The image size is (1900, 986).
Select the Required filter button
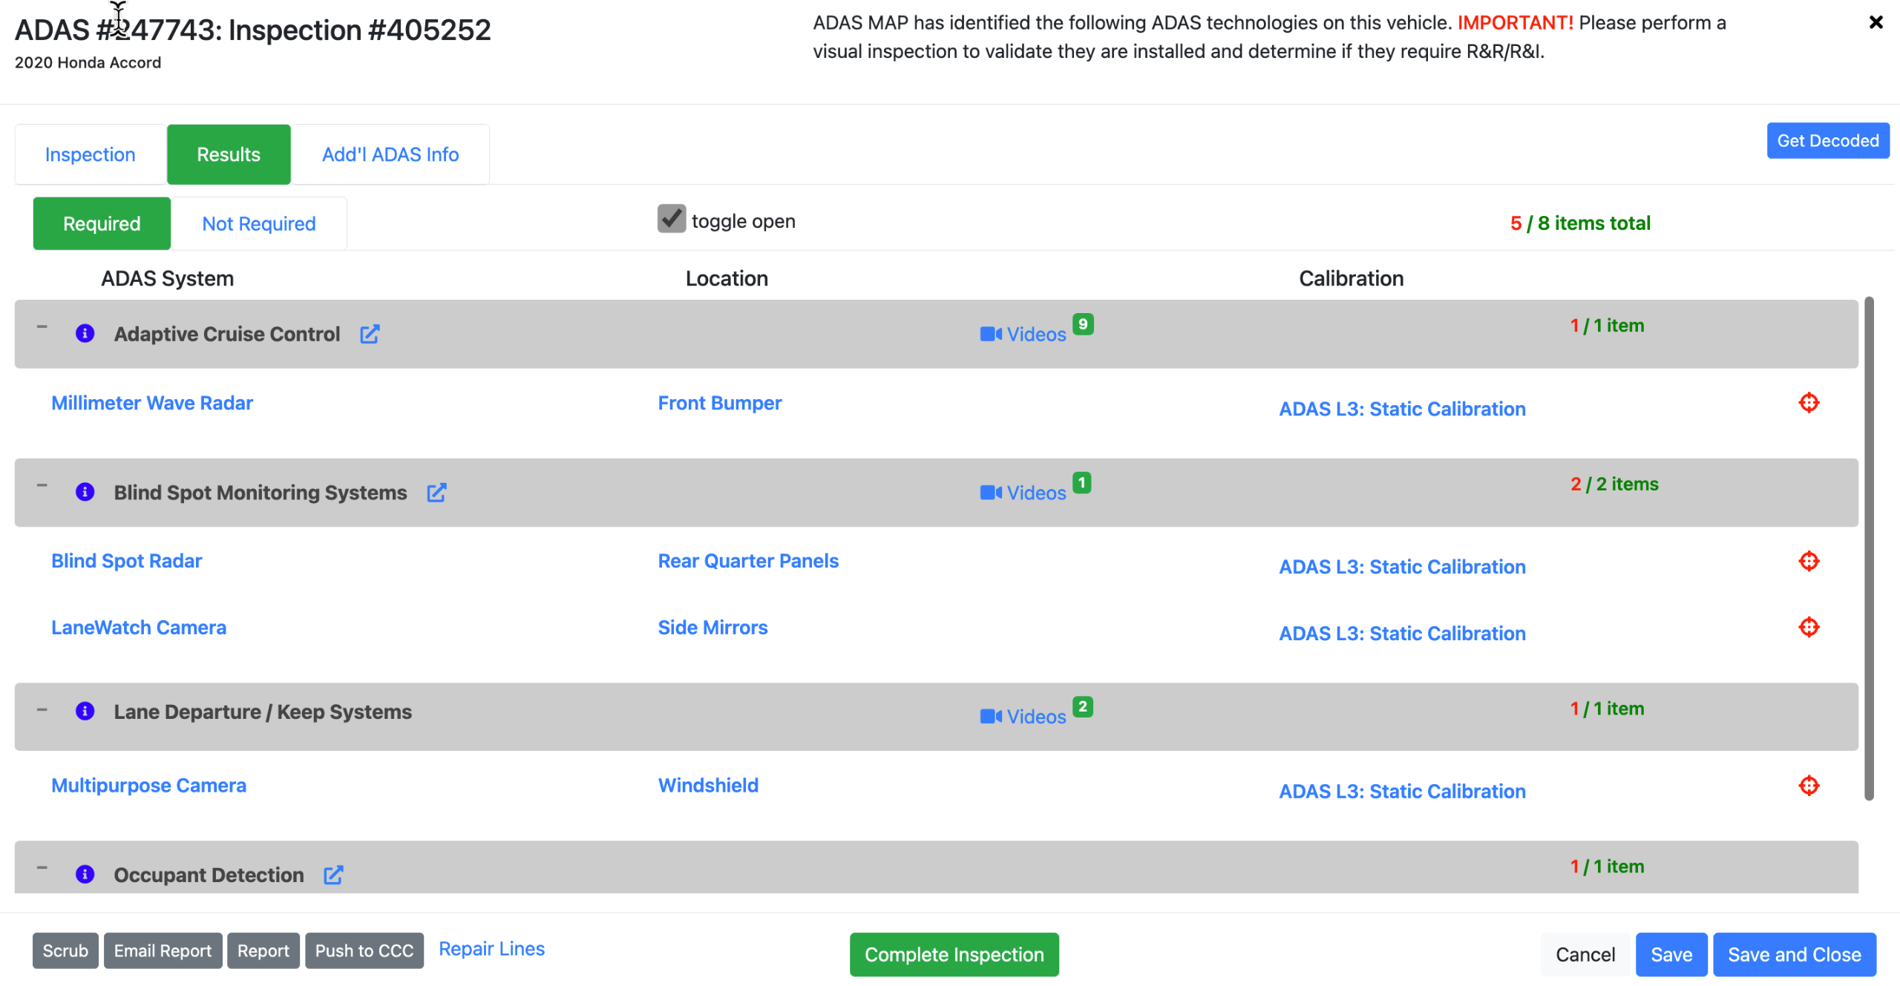click(102, 224)
